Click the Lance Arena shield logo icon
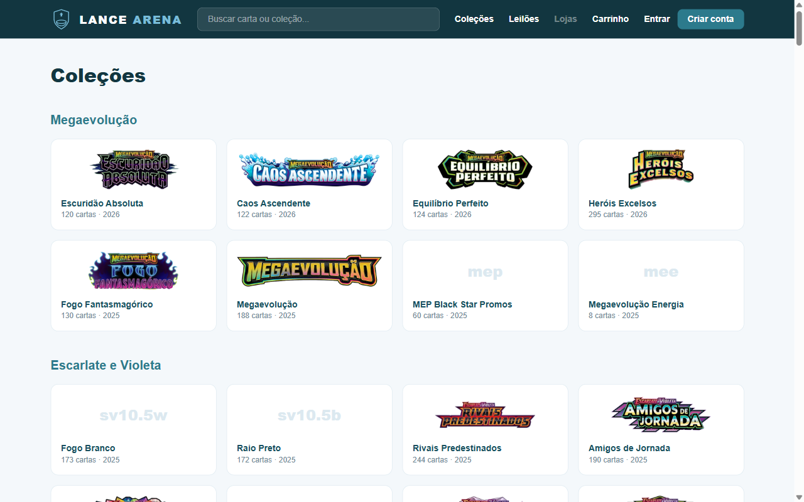This screenshot has height=502, width=804. point(61,19)
